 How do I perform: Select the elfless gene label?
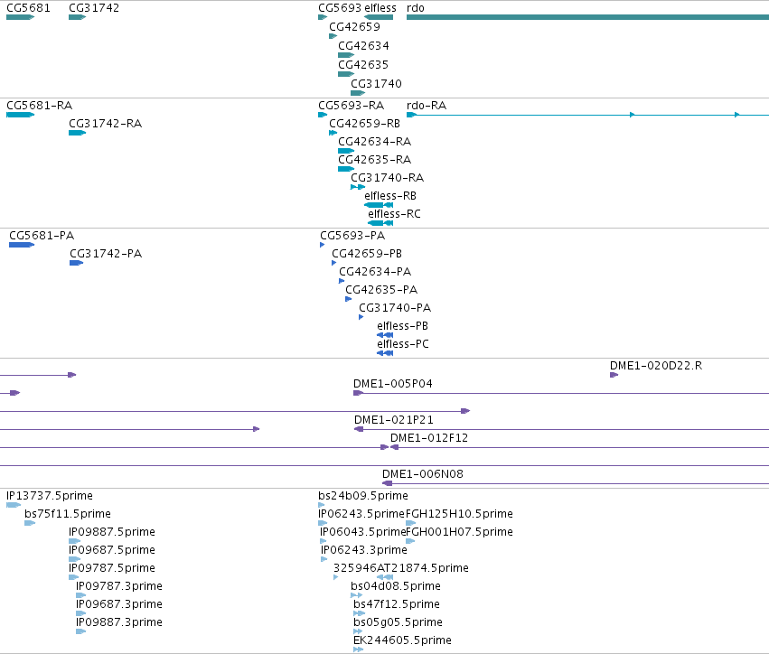click(x=380, y=8)
